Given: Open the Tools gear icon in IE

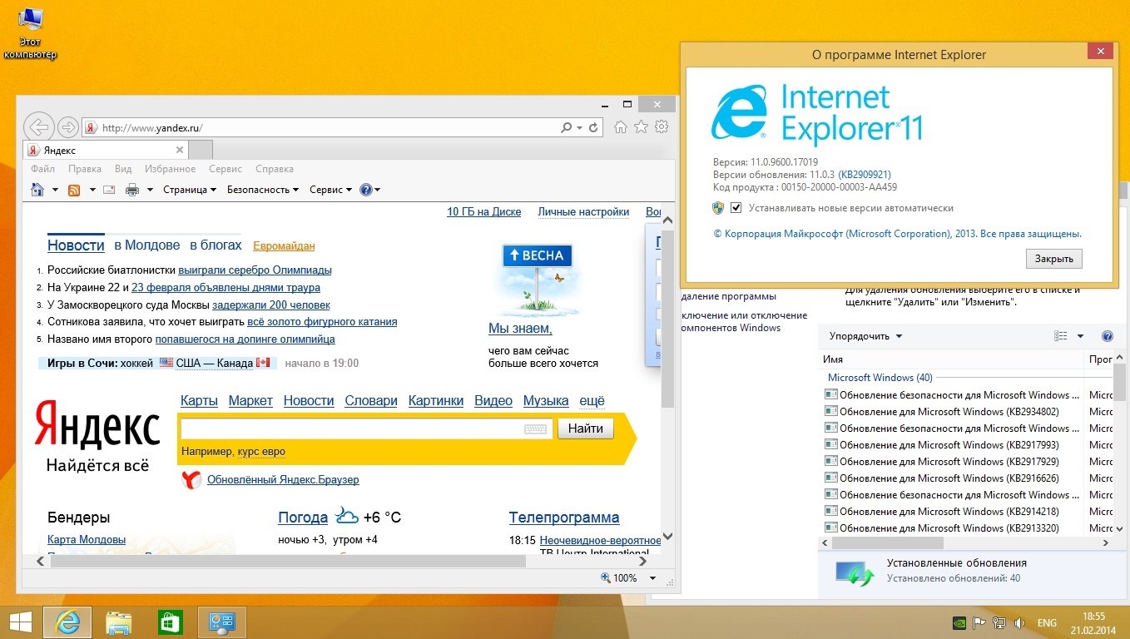Looking at the screenshot, I should 662,127.
